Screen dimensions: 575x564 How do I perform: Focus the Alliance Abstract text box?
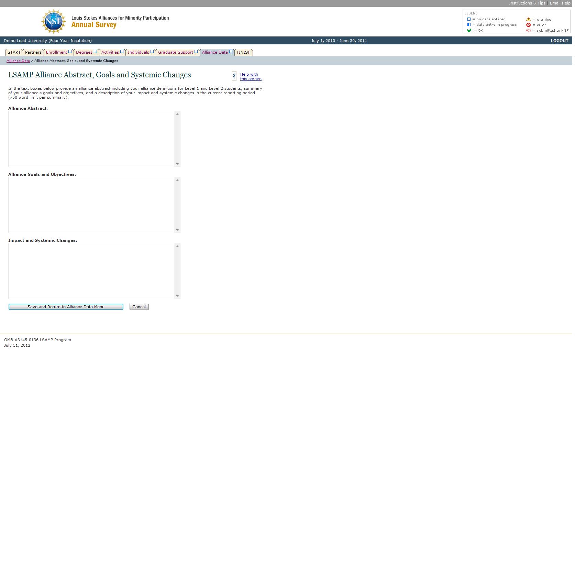(x=91, y=139)
